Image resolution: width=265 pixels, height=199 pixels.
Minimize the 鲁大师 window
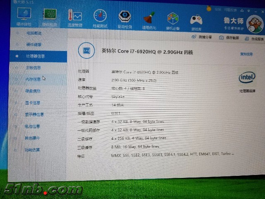click(255, 12)
